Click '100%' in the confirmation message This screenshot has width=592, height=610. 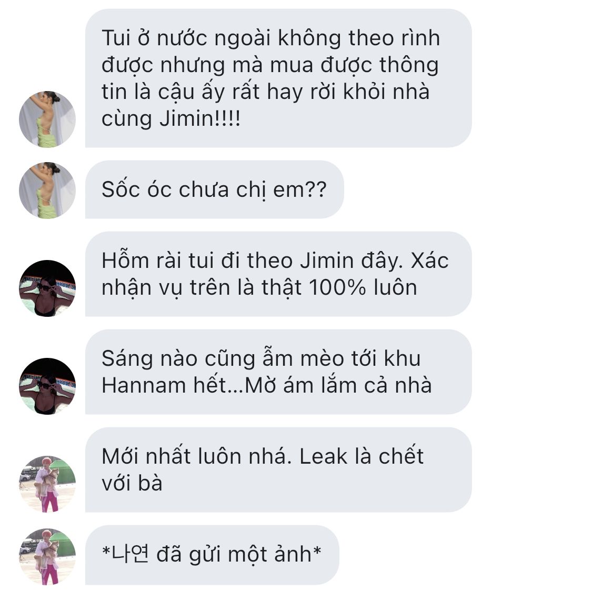pyautogui.click(x=338, y=287)
